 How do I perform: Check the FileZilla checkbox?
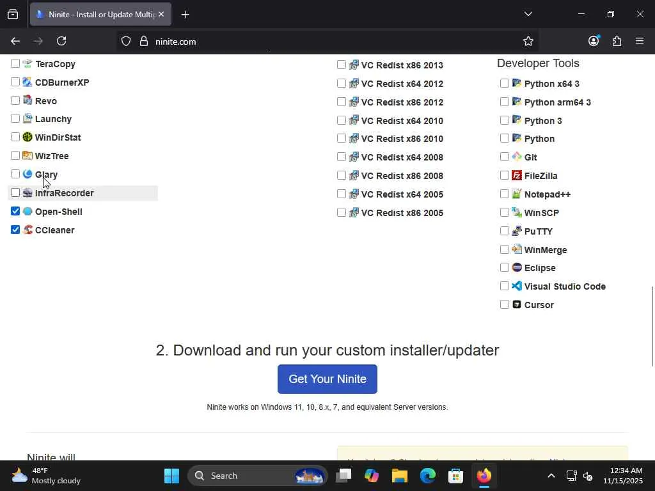[505, 175]
